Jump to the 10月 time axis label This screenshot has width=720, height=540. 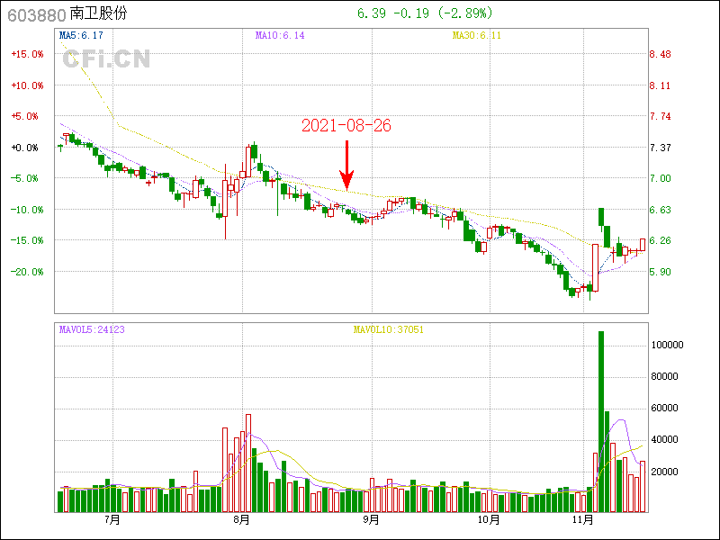click(x=488, y=519)
